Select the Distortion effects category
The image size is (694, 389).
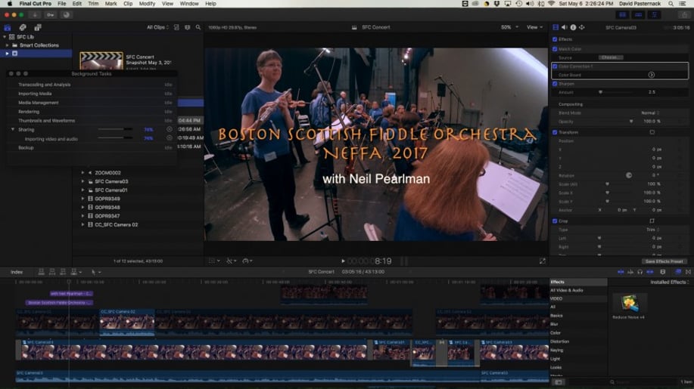pyautogui.click(x=559, y=341)
